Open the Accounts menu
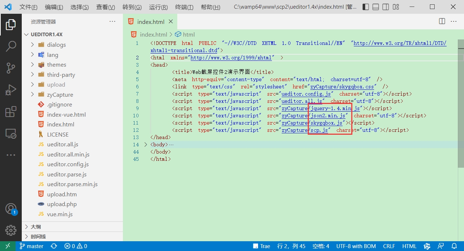The height and width of the screenshot is (251, 464). 11,209
